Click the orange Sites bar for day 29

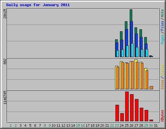coord(147,80)
